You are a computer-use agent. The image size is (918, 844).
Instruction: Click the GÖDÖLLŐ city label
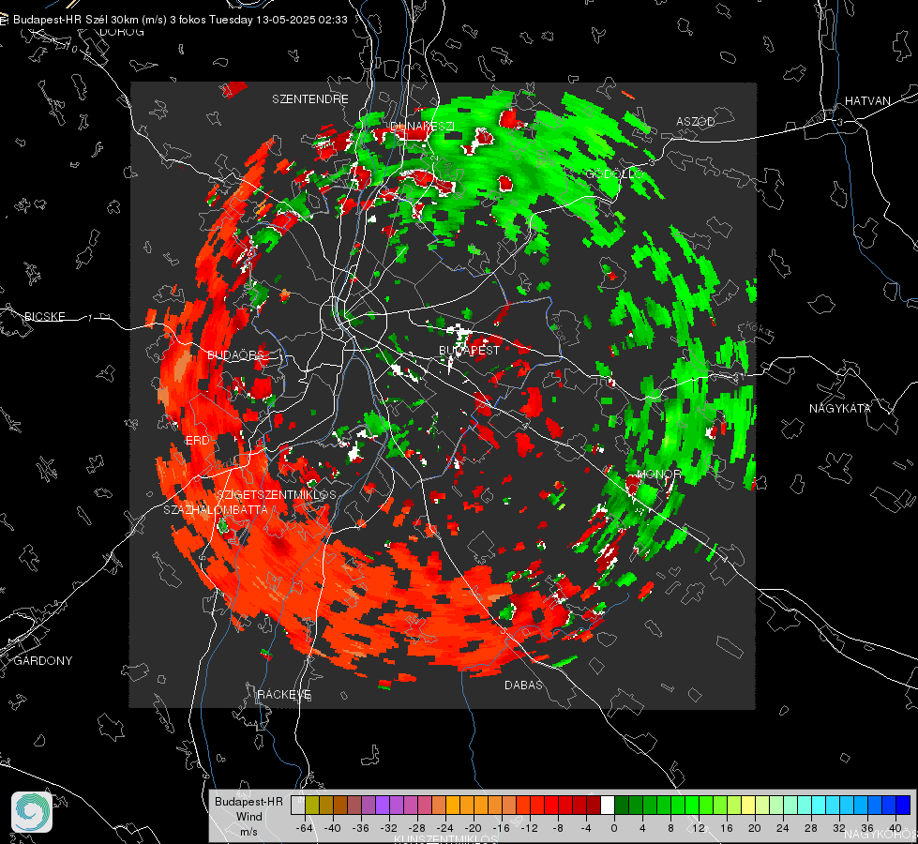tap(615, 173)
